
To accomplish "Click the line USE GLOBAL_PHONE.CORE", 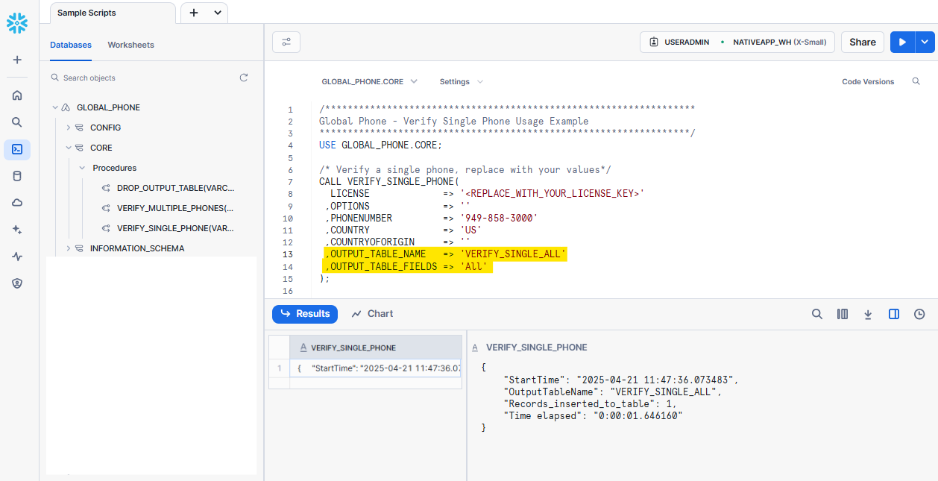I will coord(380,145).
